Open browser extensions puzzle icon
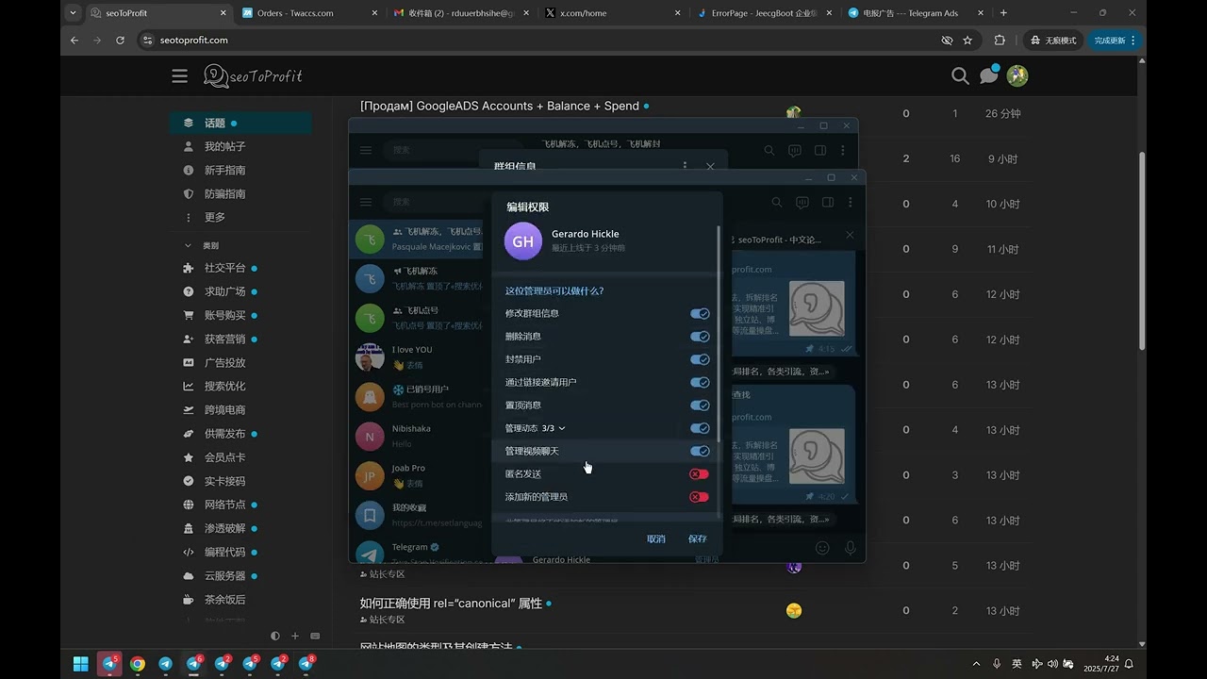This screenshot has width=1207, height=679. pos(1000,41)
